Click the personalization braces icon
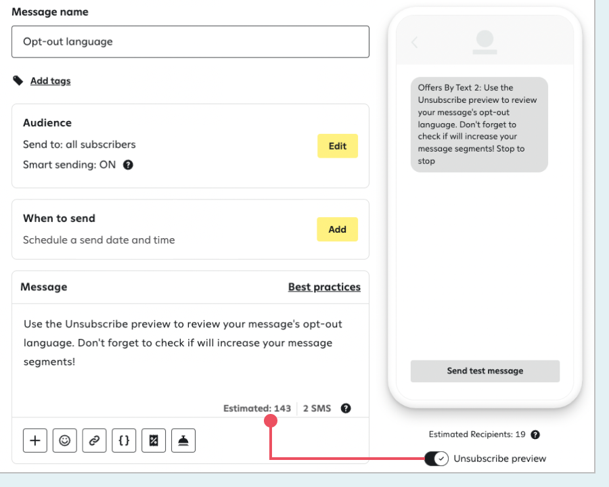 124,440
